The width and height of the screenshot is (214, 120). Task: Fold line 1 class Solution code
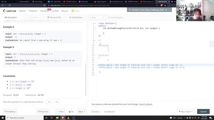tap(95, 23)
